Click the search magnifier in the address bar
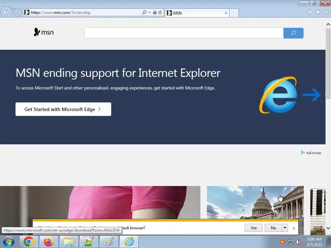This screenshot has width=331, height=248. [x=144, y=13]
